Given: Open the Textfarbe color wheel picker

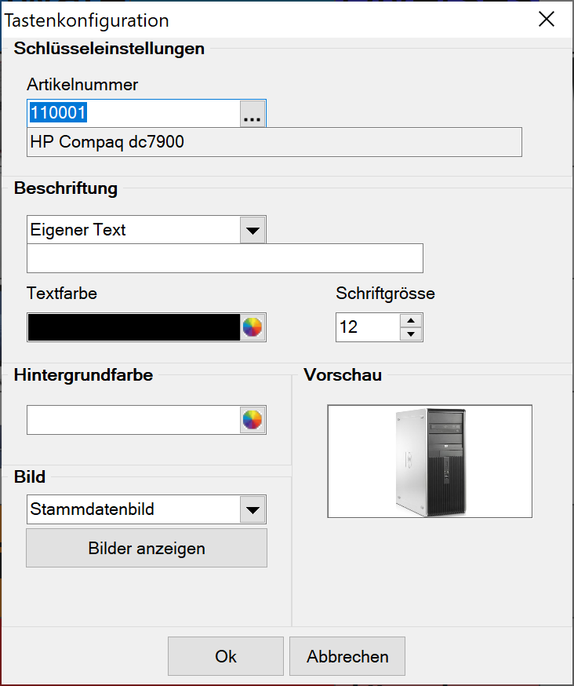Looking at the screenshot, I should (252, 328).
